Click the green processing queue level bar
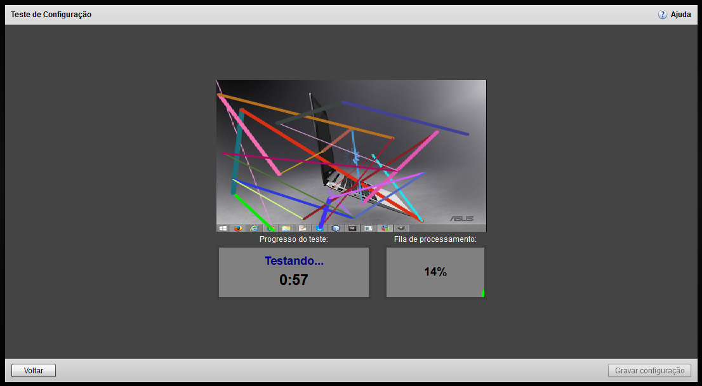 click(483, 293)
